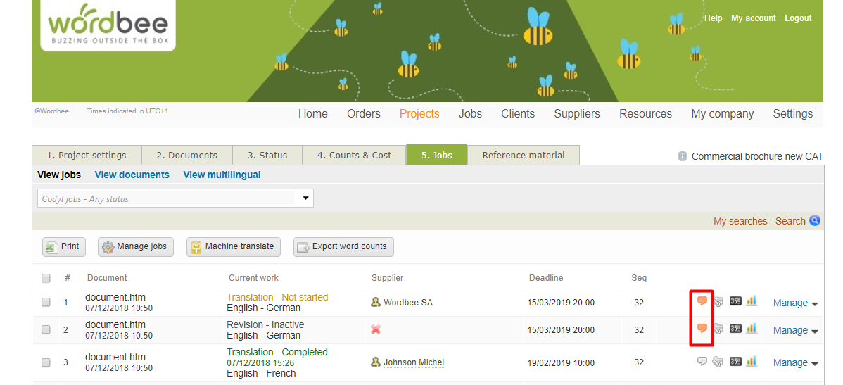Click info icon beside Commercial brochure new CAT
Image resolution: width=843 pixels, height=385 pixels.
pyautogui.click(x=683, y=156)
